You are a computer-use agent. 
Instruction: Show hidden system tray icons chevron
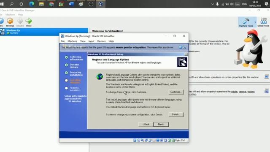point(213,4)
